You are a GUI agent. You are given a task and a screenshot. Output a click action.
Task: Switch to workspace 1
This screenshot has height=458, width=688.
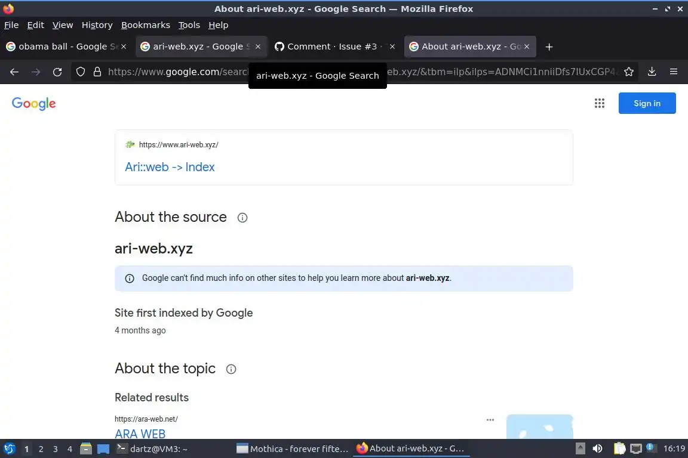[27, 449]
